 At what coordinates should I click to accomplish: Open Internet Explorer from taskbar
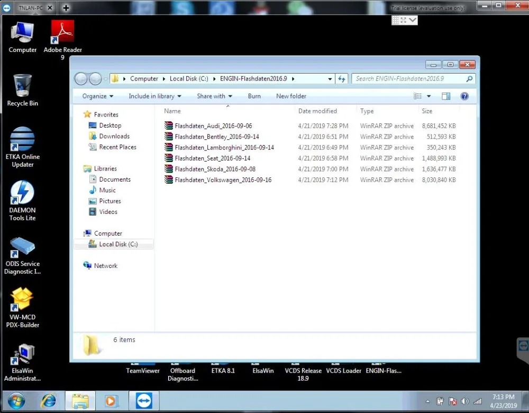click(x=49, y=401)
